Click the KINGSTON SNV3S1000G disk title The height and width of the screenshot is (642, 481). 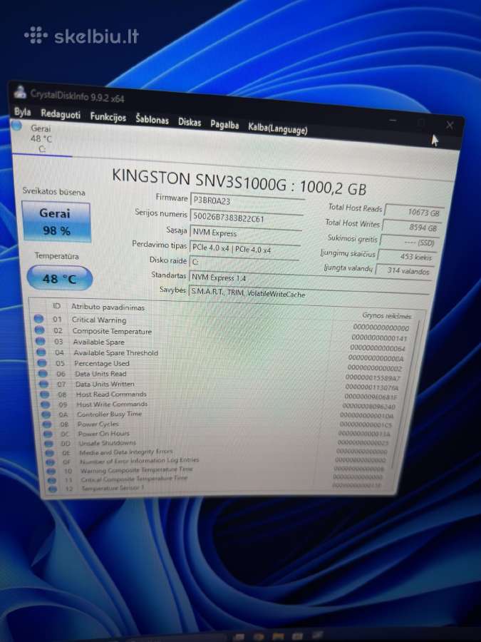pyautogui.click(x=239, y=181)
